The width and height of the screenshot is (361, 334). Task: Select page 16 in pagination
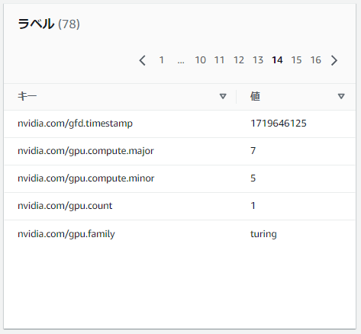(x=316, y=60)
